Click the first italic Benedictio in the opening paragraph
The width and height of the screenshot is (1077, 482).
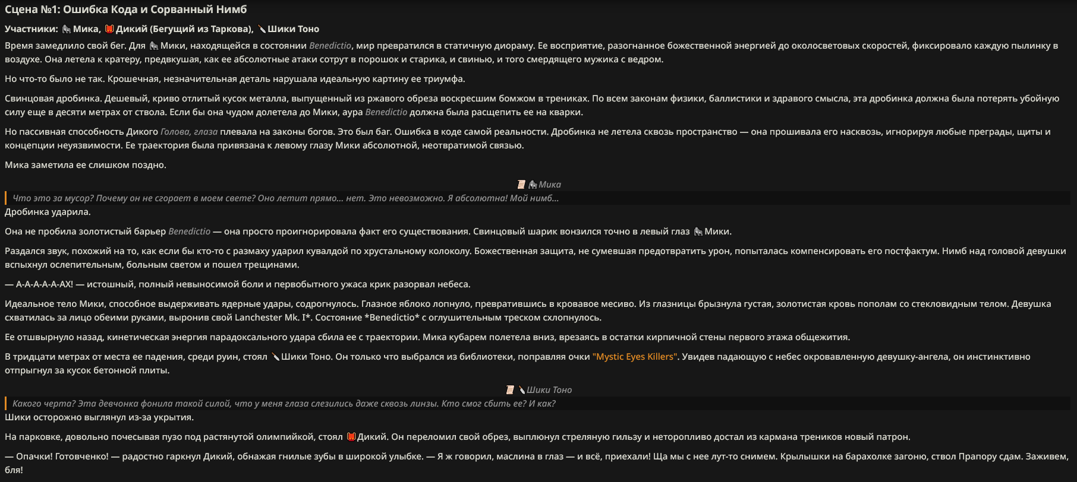(x=330, y=46)
